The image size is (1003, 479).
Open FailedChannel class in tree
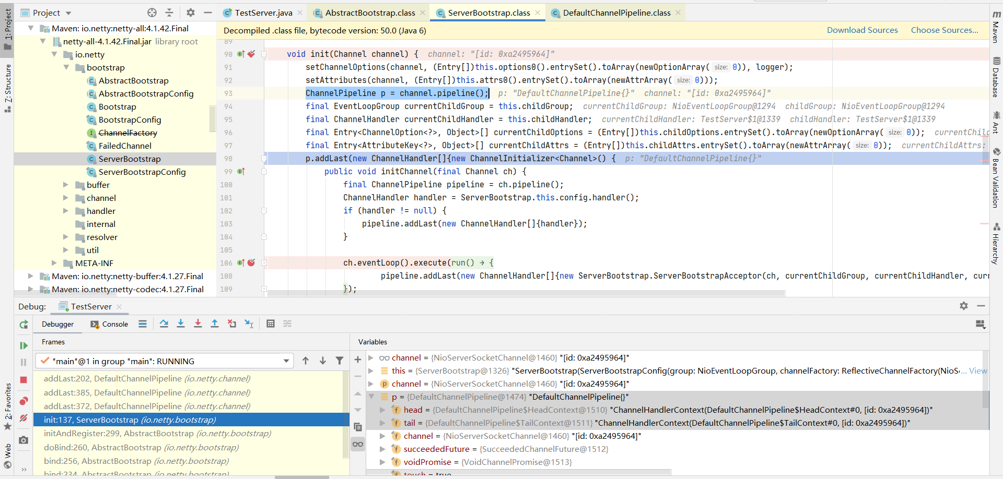(125, 146)
